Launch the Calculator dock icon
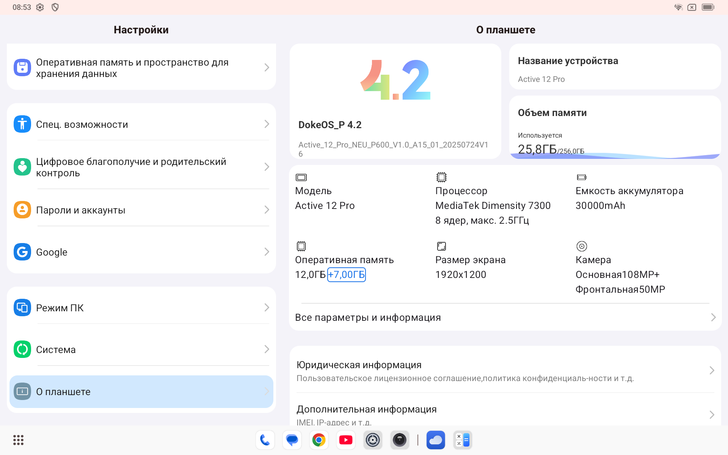 pyautogui.click(x=463, y=440)
